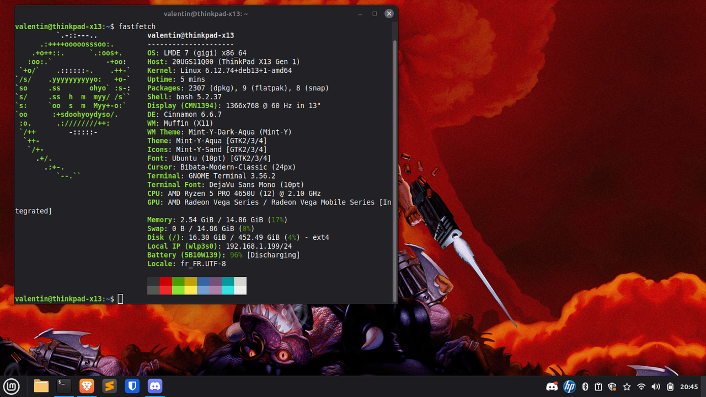This screenshot has width=706, height=397.
Task: Click the "Swap: 0 B / 14.86 GiB" line
Action: (x=201, y=229)
